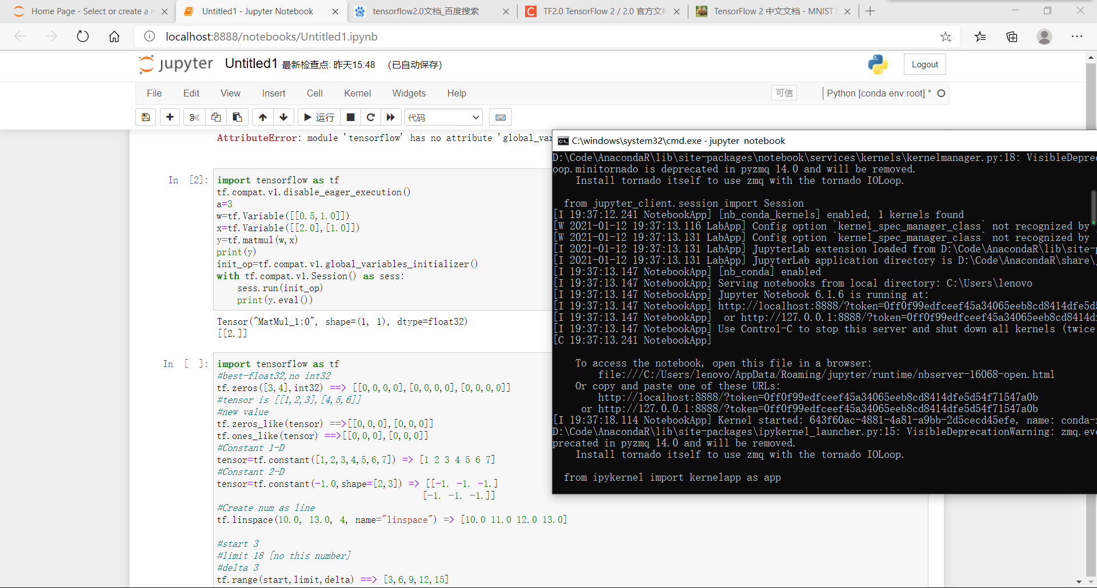
Task: Save notebook with the floppy disk icon
Action: tap(146, 118)
